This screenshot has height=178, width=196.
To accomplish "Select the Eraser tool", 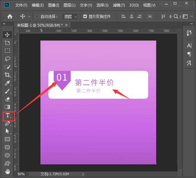I will pos(7,99).
